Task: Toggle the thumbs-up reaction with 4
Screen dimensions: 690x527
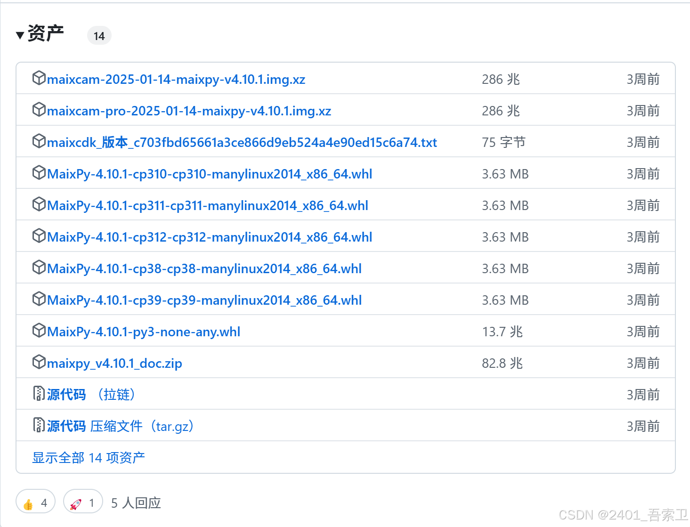Action: [35, 503]
